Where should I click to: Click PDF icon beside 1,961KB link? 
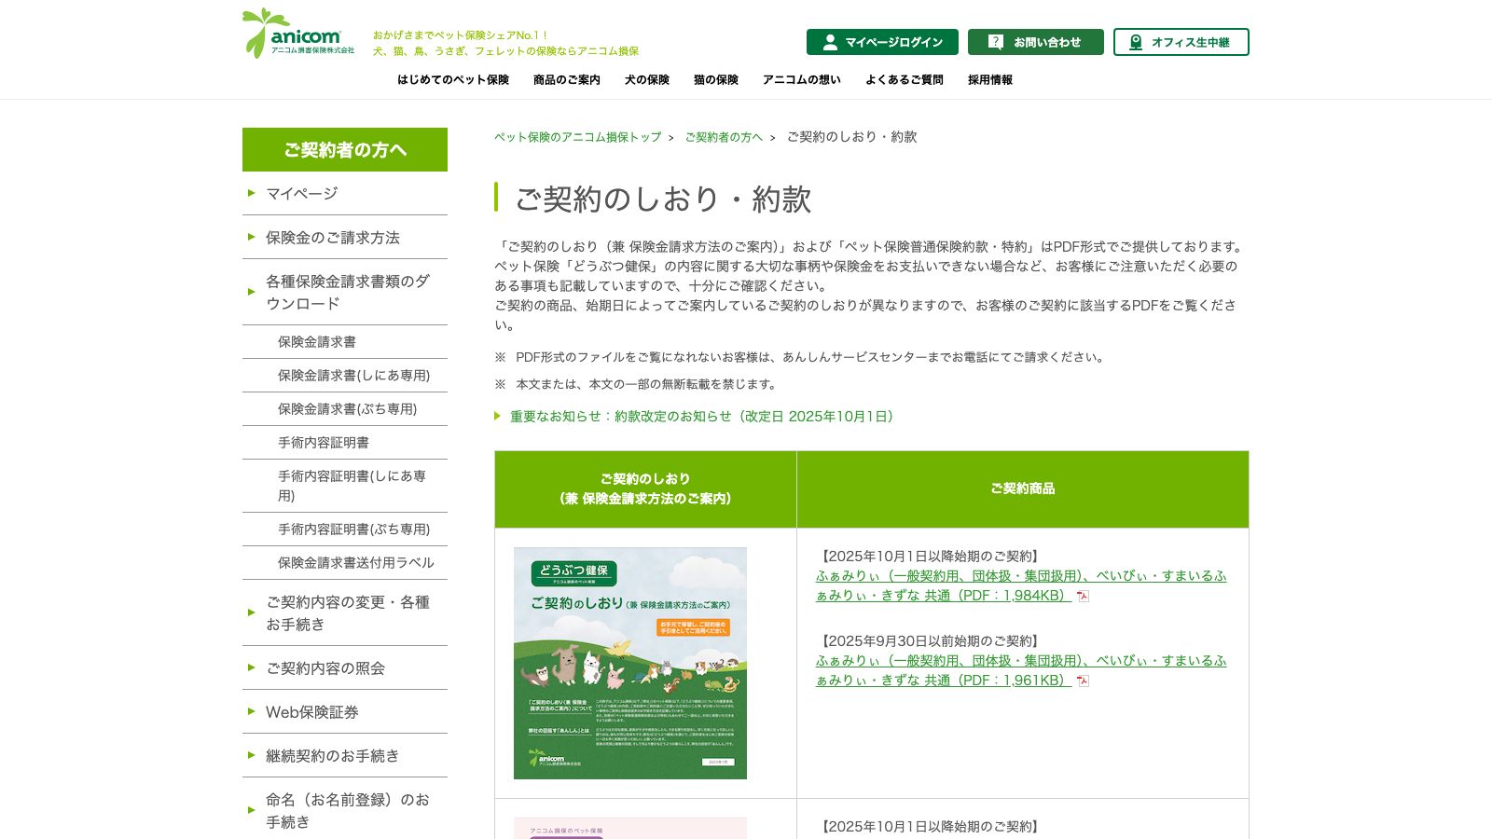[x=1083, y=681]
